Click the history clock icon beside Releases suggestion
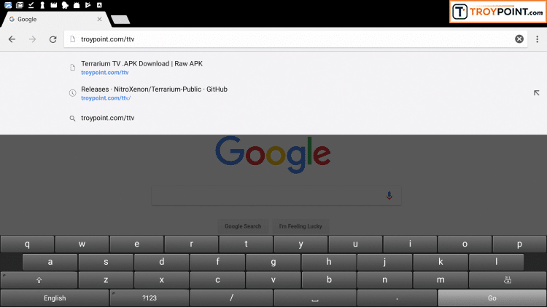 [72, 93]
